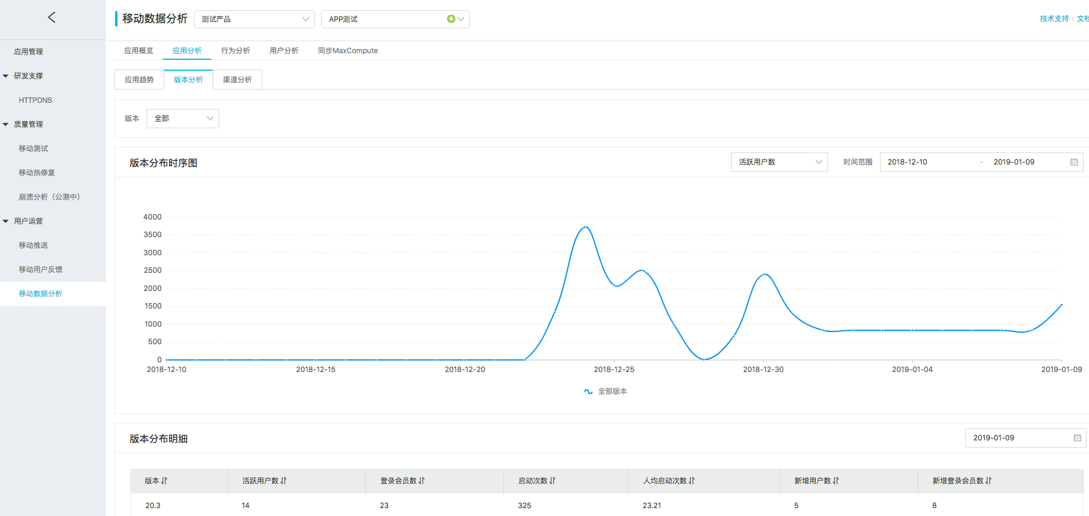Sort table by 新增登录会员数 column sort icon
The width and height of the screenshot is (1089, 516).
[x=988, y=481]
